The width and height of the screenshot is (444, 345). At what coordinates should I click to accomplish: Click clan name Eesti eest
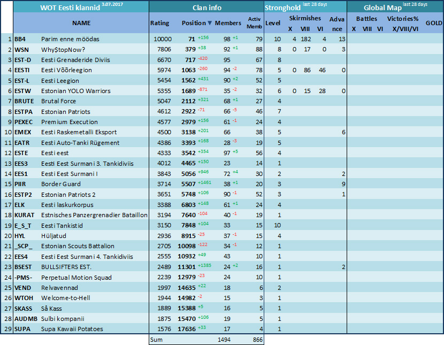pyautogui.click(x=55, y=153)
